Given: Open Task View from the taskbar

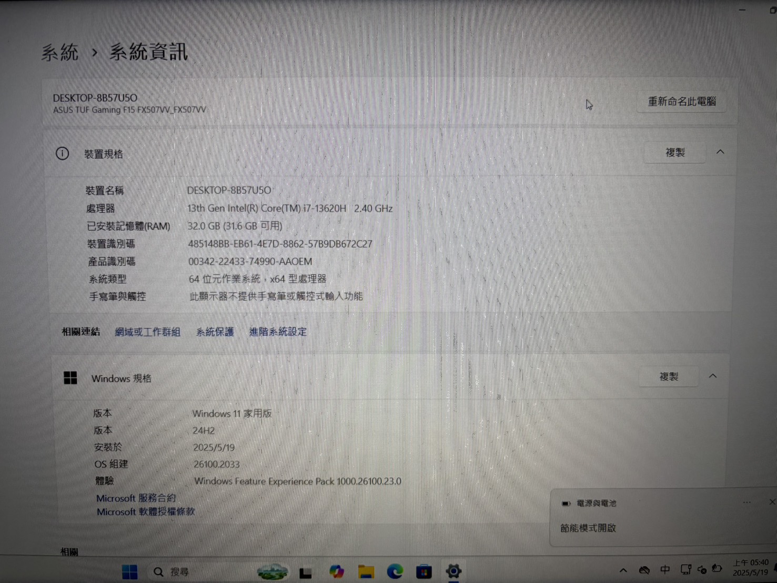Looking at the screenshot, I should (306, 572).
